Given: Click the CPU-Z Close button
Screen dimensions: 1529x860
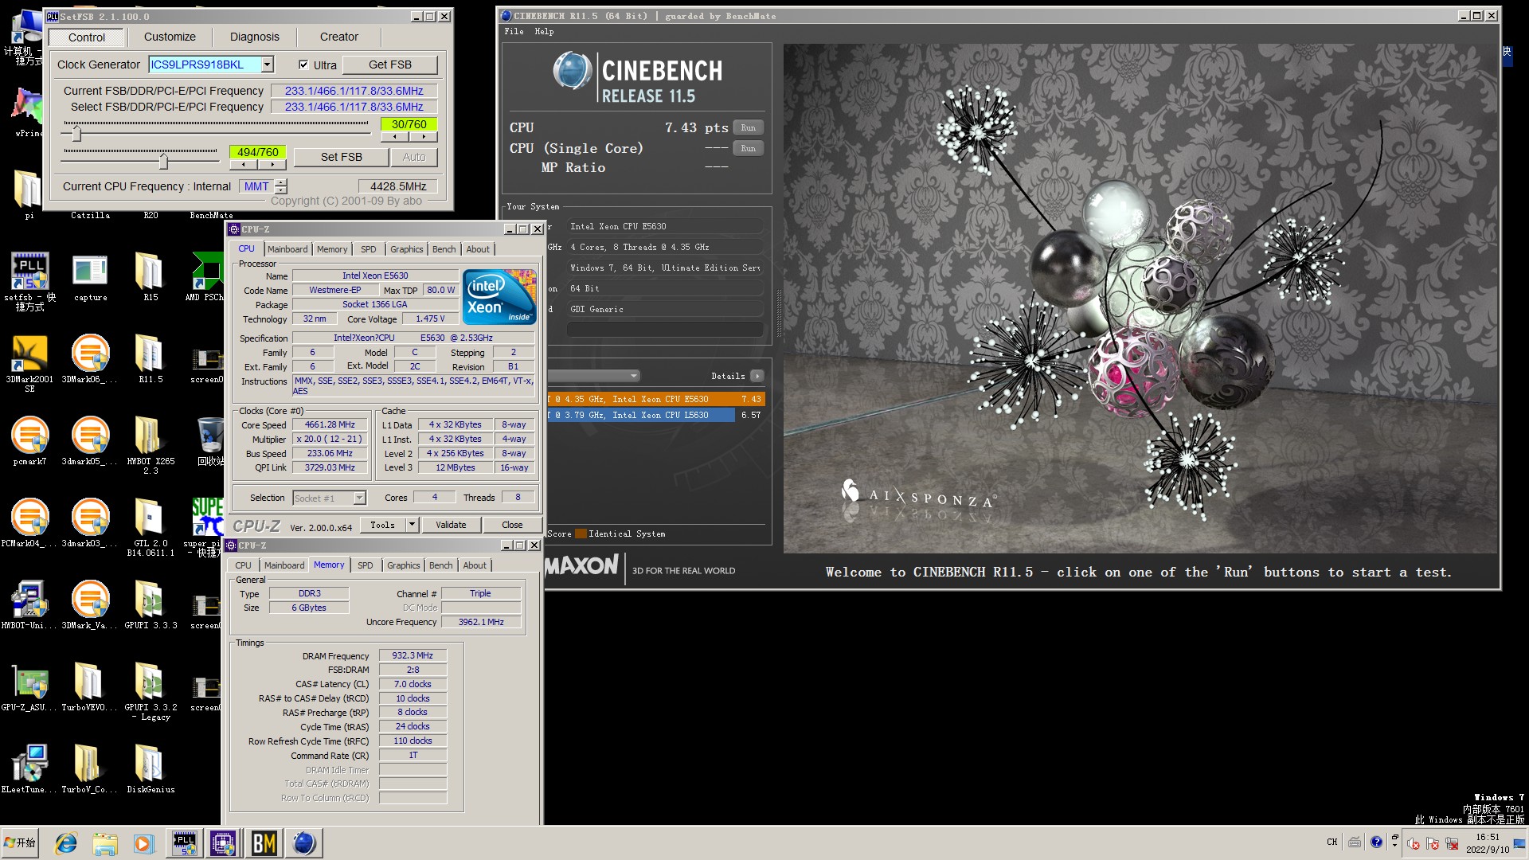Looking at the screenshot, I should click(512, 525).
